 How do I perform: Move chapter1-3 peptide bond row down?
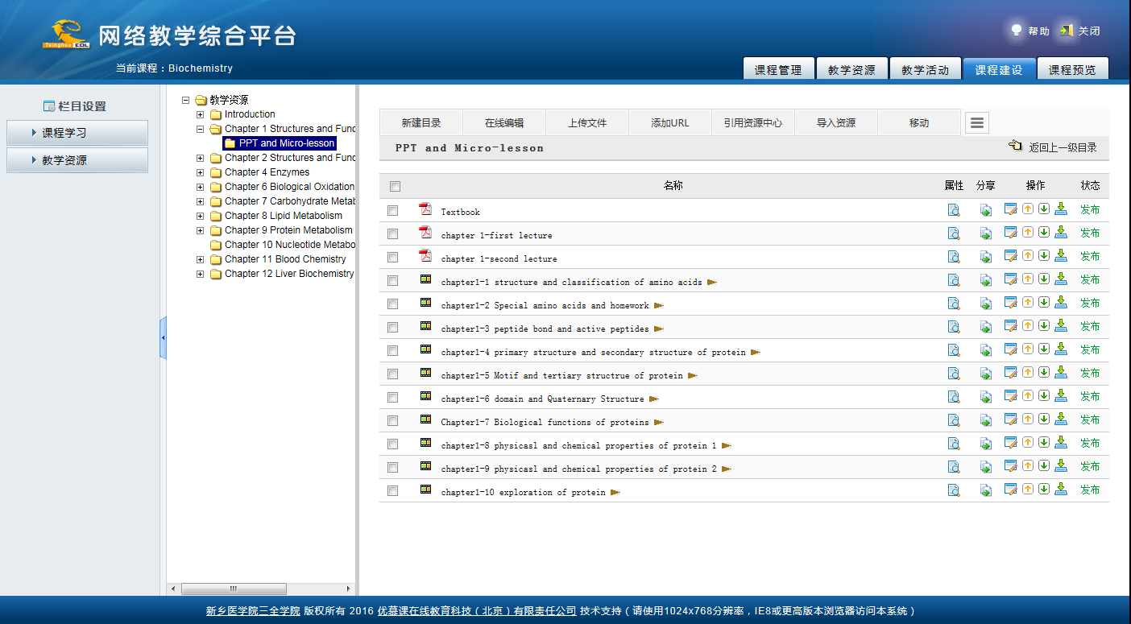coord(1044,326)
